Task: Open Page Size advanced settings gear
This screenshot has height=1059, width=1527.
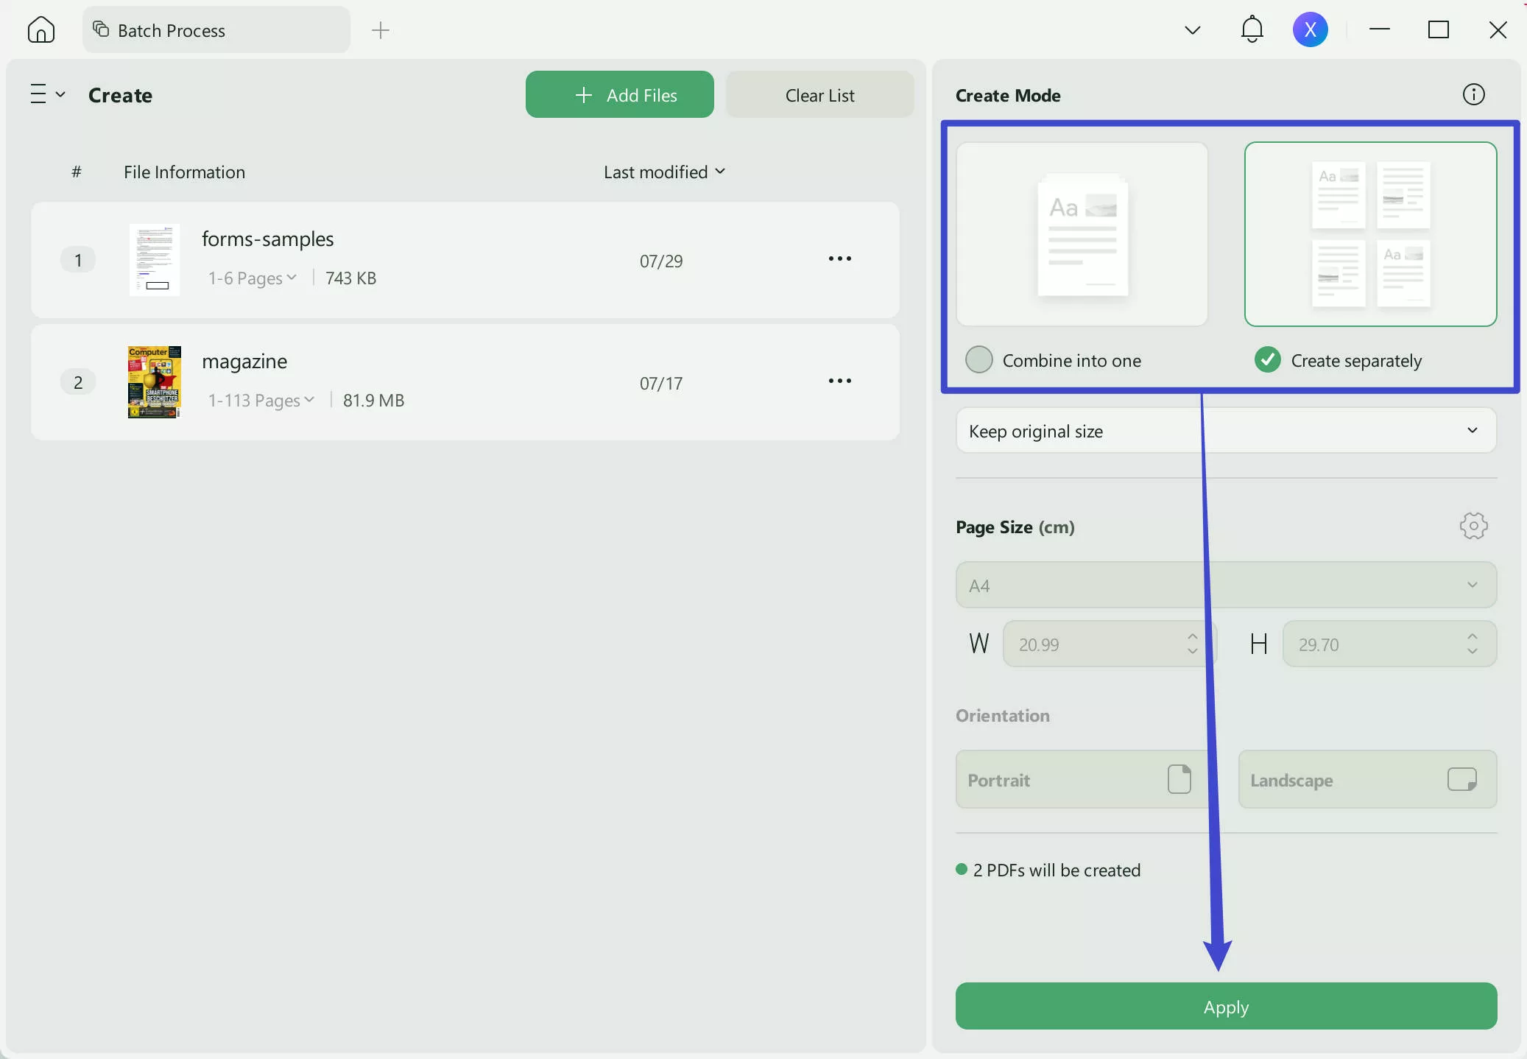Action: point(1473,526)
